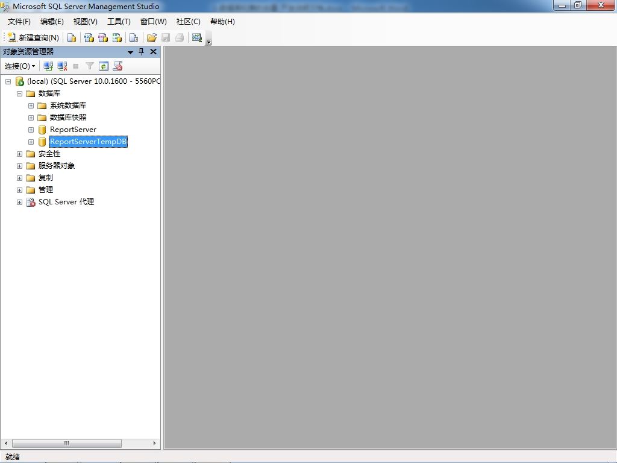Image resolution: width=617 pixels, height=463 pixels.
Task: Expand the ReportServerTempDB database
Action: (31, 142)
